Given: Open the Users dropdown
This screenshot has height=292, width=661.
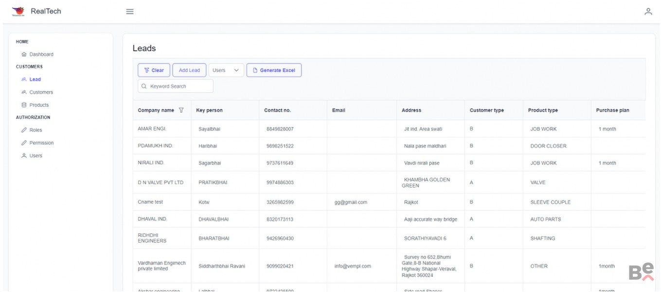Looking at the screenshot, I should [x=226, y=71].
